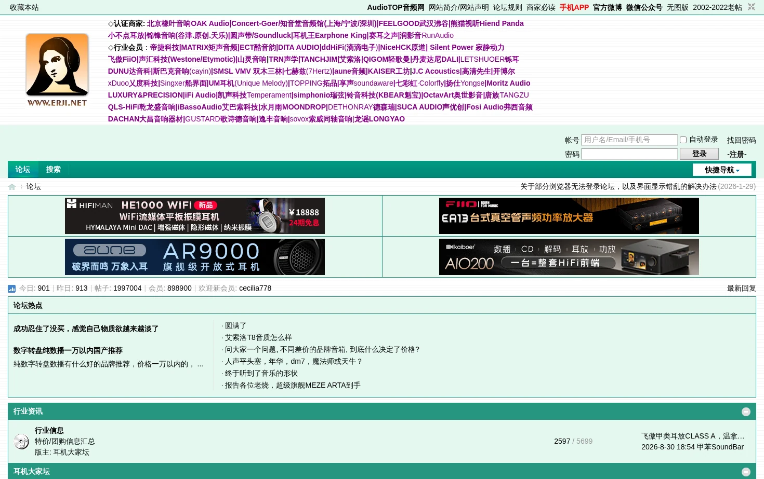Open hot thread 成功忍住了没买
Screen dimensions: 764x479
pyautogui.click(x=86, y=329)
